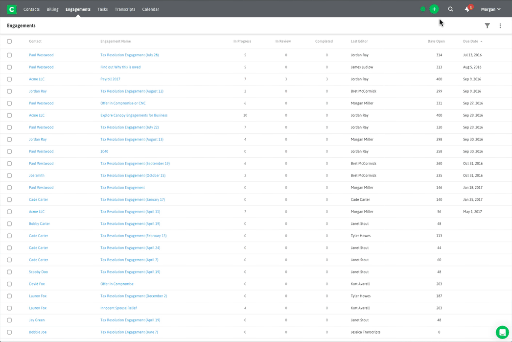512x342 pixels.
Task: View notifications via the bell icon
Action: pos(467,9)
